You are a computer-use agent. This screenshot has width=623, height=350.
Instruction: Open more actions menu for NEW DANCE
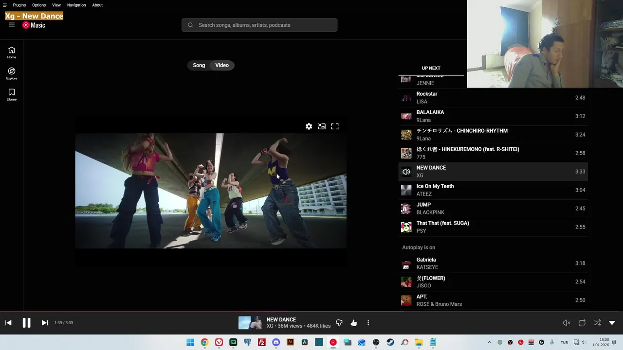368,323
